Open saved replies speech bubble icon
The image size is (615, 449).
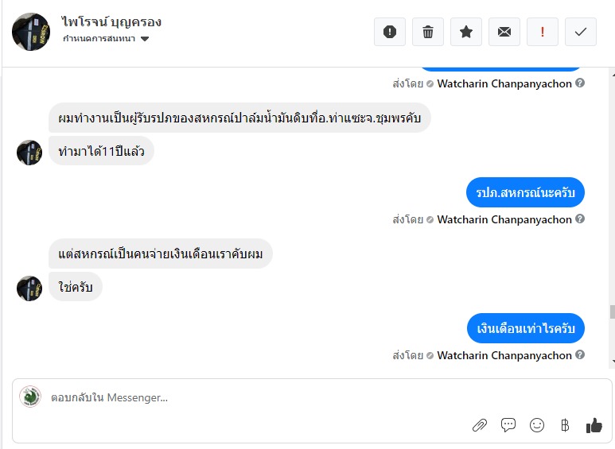click(x=508, y=425)
